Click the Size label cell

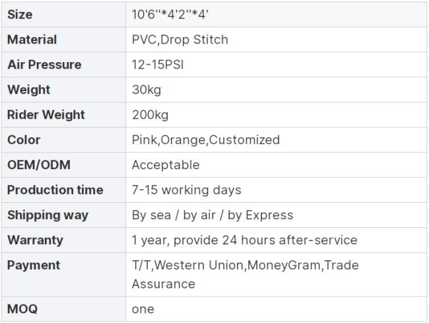(x=63, y=15)
